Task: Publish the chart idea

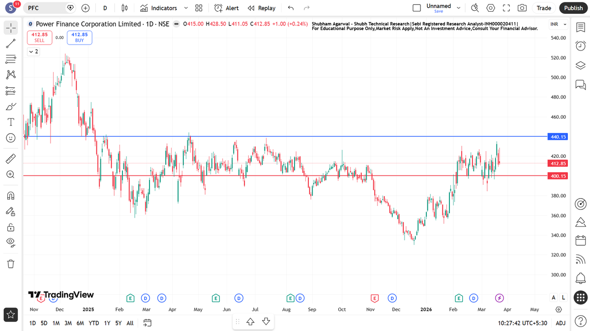Action: coord(573,8)
